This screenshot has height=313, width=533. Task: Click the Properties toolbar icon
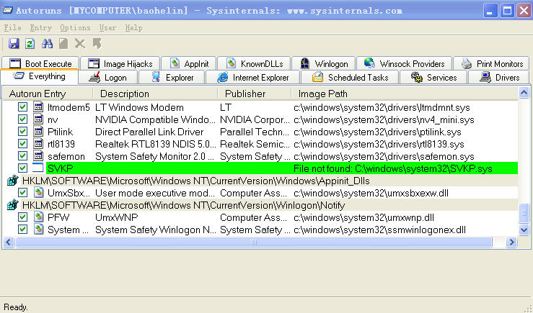click(x=63, y=43)
